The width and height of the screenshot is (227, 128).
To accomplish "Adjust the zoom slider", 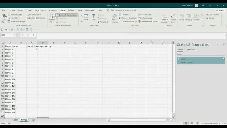I will (x=211, y=123).
